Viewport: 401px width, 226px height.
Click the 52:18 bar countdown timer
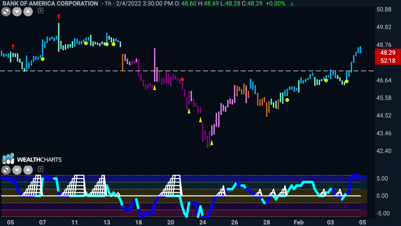[x=388, y=61]
